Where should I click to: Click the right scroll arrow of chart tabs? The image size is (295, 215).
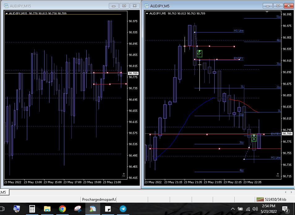(291, 192)
